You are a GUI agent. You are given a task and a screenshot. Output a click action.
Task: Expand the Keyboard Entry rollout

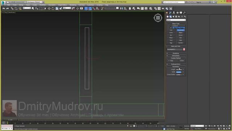176,64
